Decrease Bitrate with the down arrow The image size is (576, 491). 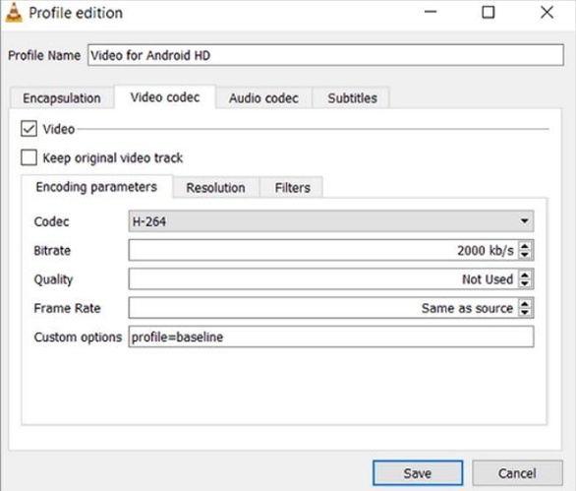525,255
